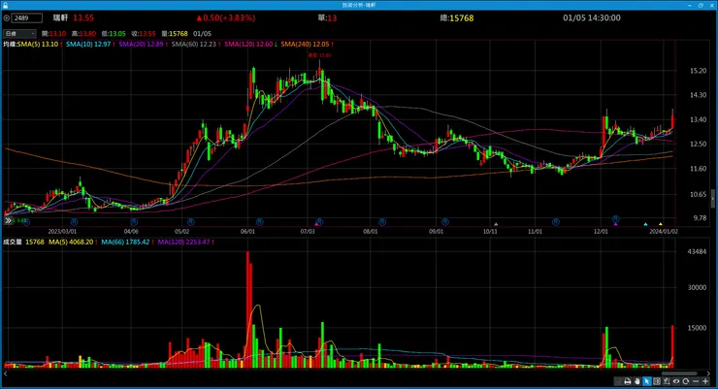Click the 均線 indicator label

(10, 45)
